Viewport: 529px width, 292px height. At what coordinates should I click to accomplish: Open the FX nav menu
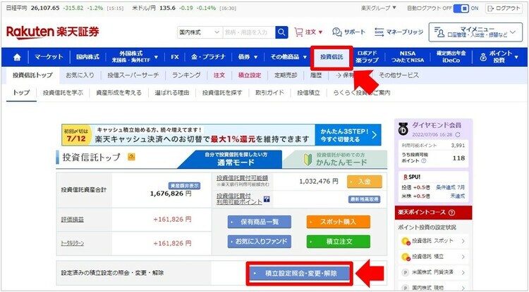(x=175, y=57)
